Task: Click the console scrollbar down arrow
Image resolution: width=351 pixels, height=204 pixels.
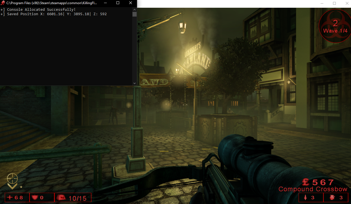Action: [134, 83]
